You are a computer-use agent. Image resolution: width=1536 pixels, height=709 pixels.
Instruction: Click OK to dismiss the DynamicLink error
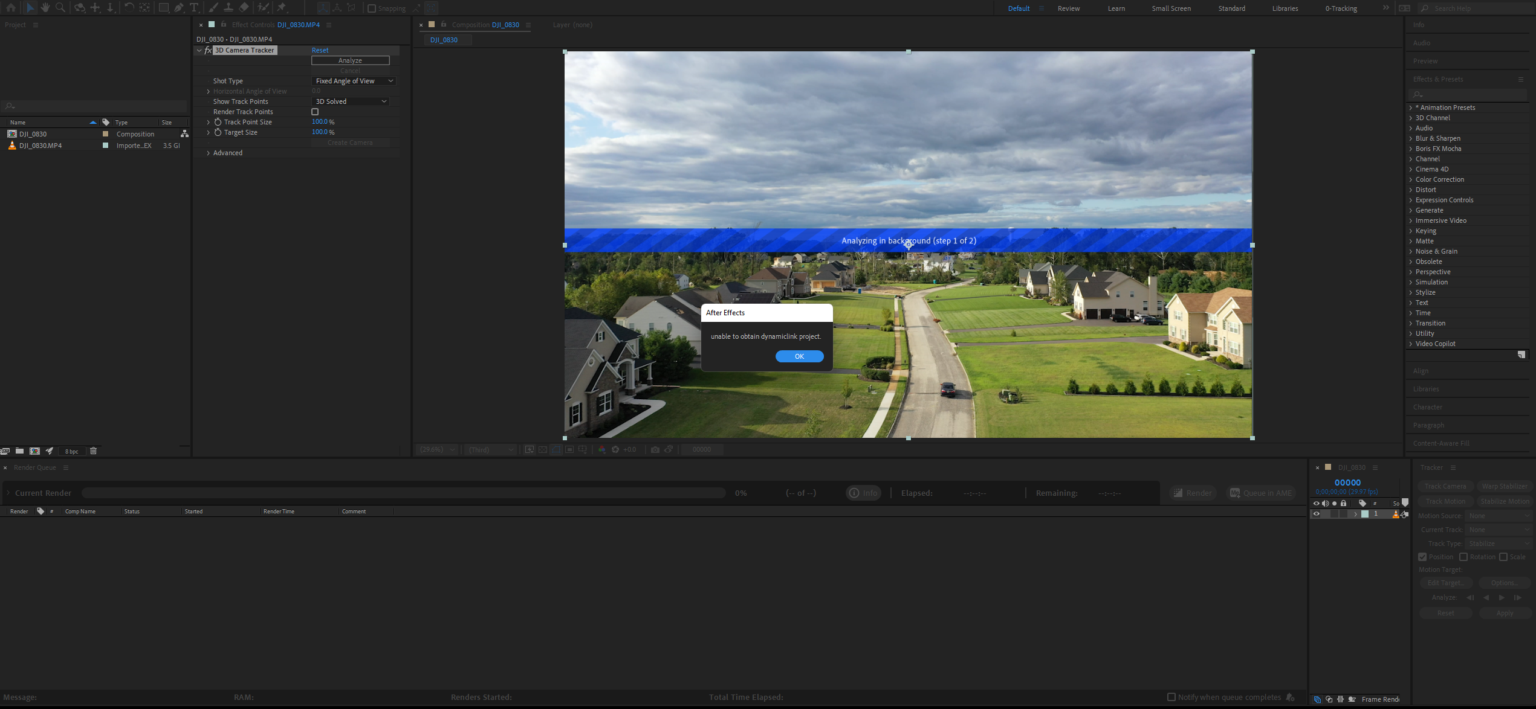[799, 356]
